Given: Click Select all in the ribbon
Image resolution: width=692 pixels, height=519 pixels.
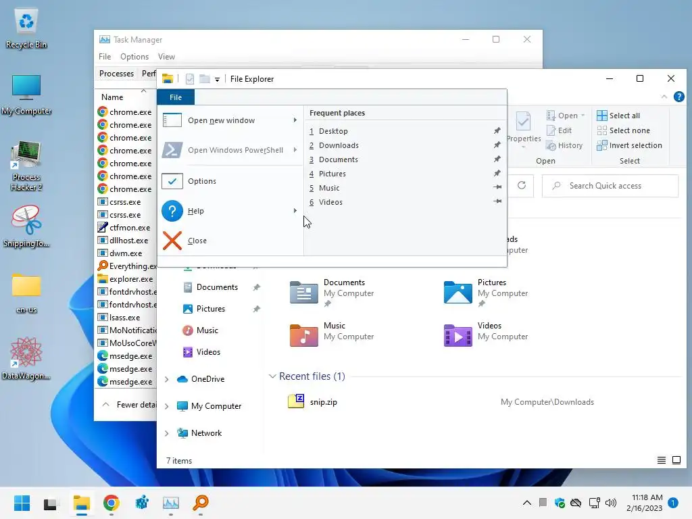Looking at the screenshot, I should click(x=618, y=115).
